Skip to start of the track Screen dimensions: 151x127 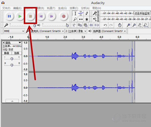coord(41,16)
